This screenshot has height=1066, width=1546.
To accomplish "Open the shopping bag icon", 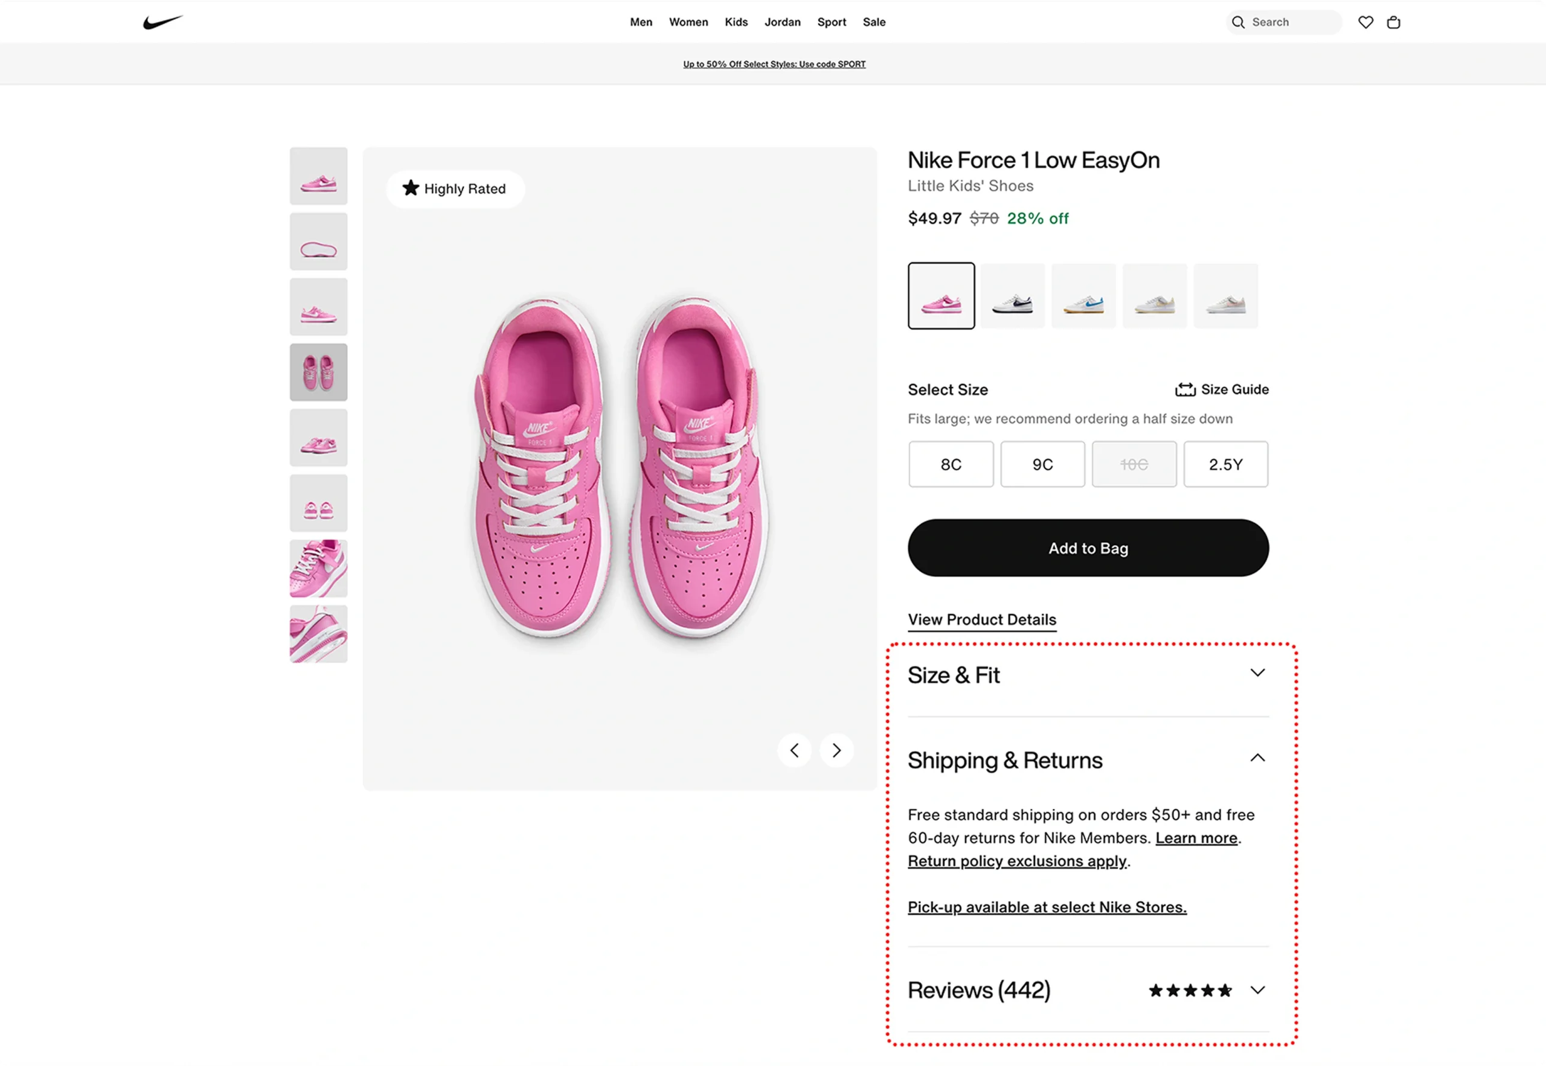I will pyautogui.click(x=1394, y=22).
